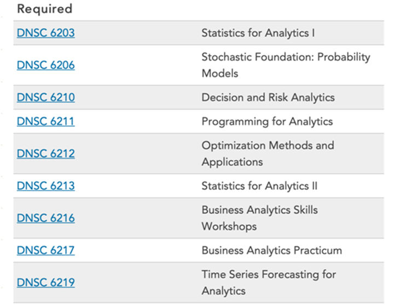
Task: Click the 'Business Analytics Practicum' course title
Action: coord(271,250)
